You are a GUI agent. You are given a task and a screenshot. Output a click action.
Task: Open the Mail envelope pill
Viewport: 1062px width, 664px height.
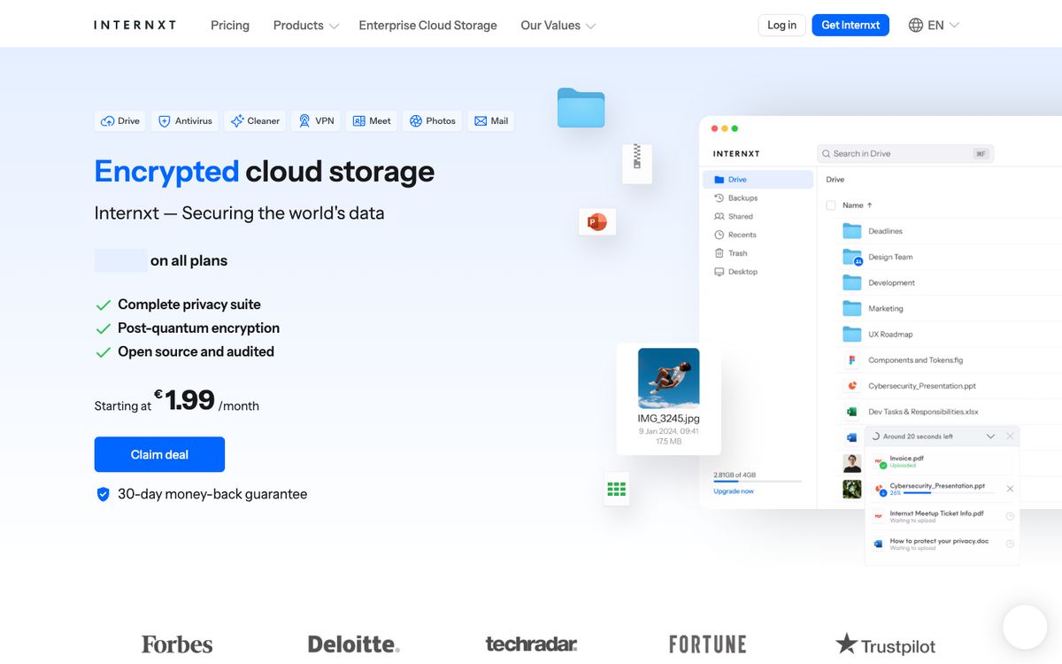pos(491,121)
